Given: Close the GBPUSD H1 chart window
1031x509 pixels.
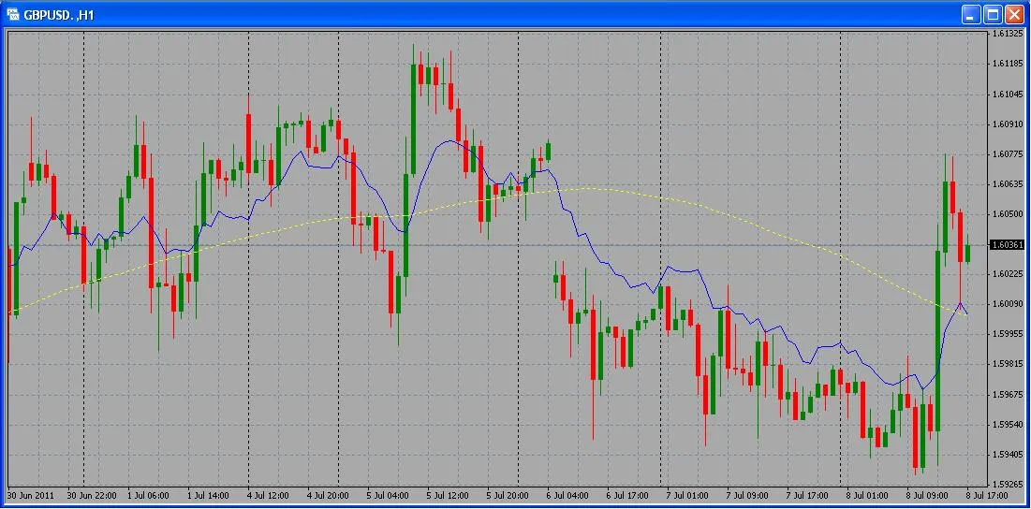Looking at the screenshot, I should [1016, 14].
